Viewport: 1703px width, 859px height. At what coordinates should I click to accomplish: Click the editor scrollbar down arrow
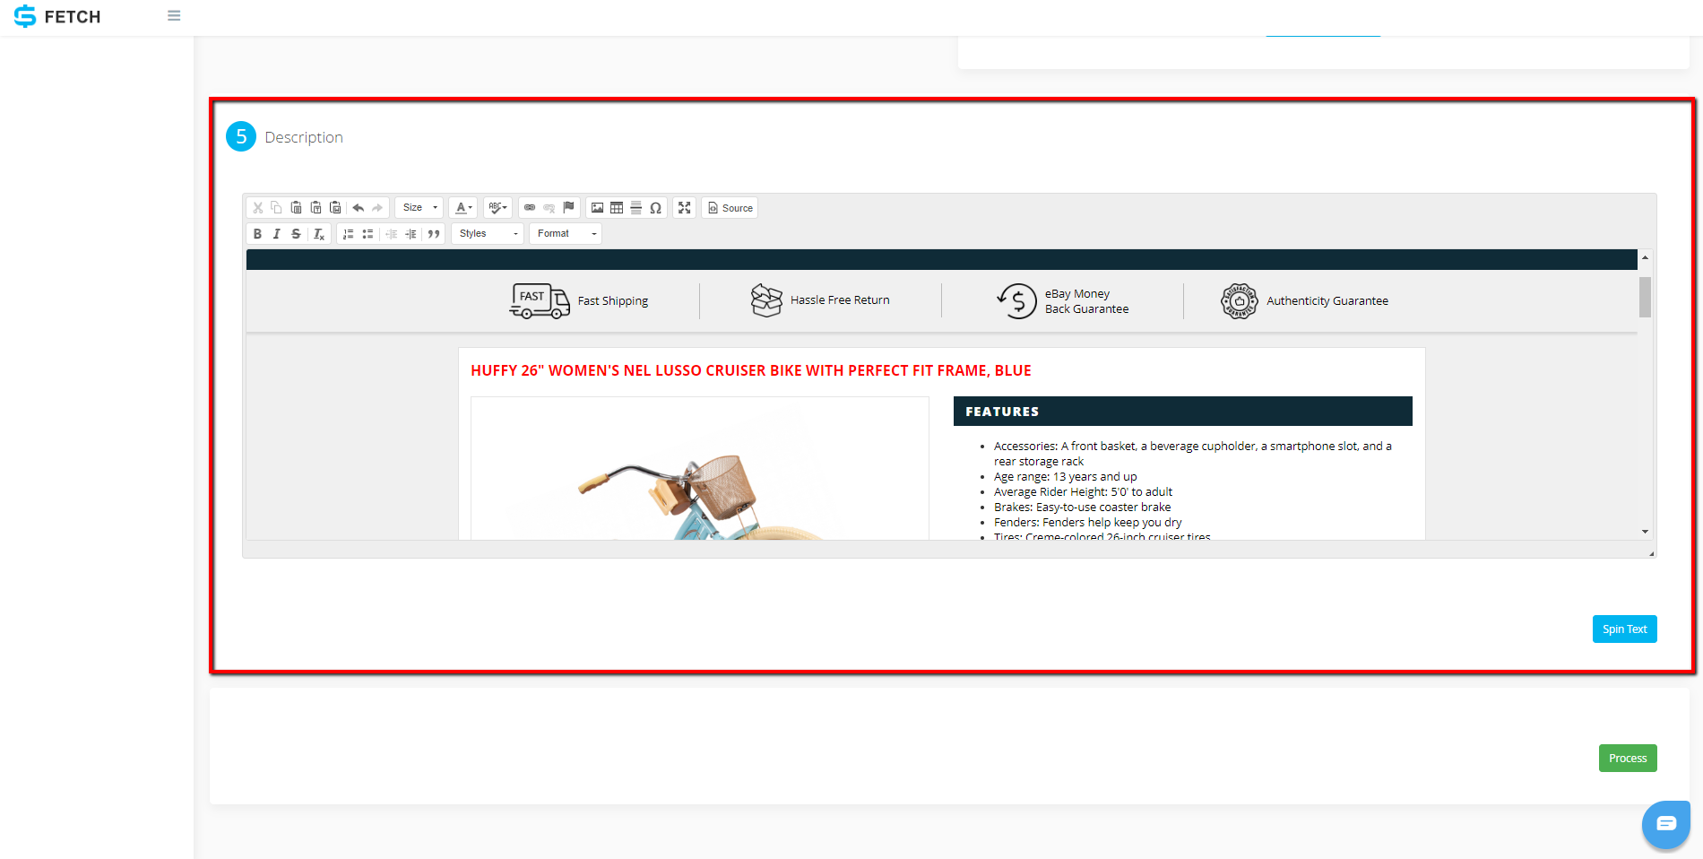tap(1645, 532)
